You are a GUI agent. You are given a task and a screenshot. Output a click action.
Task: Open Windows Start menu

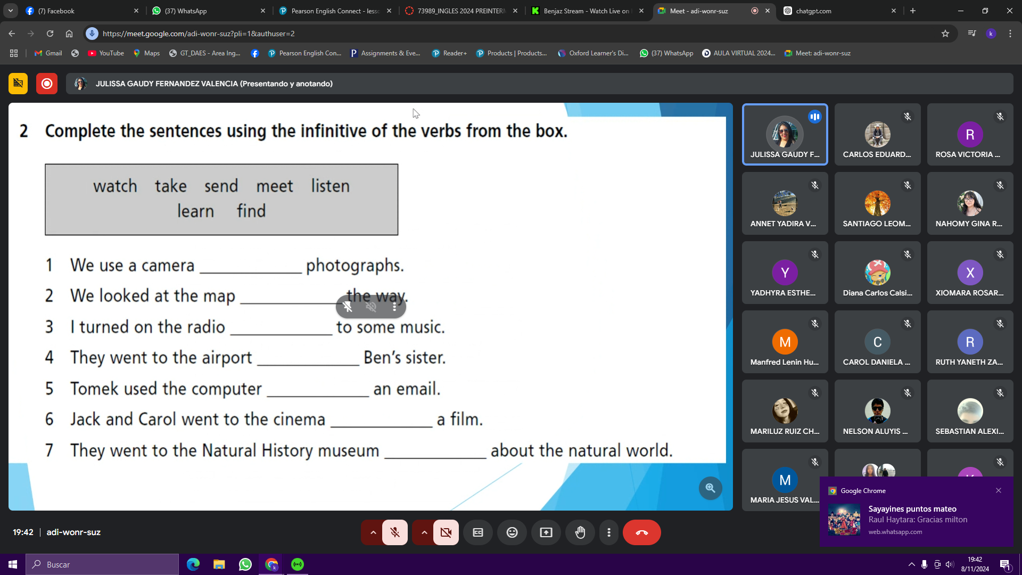pyautogui.click(x=13, y=564)
